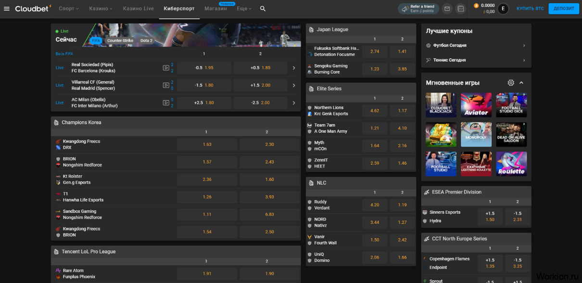Click the Refer a friend icon

(405, 9)
